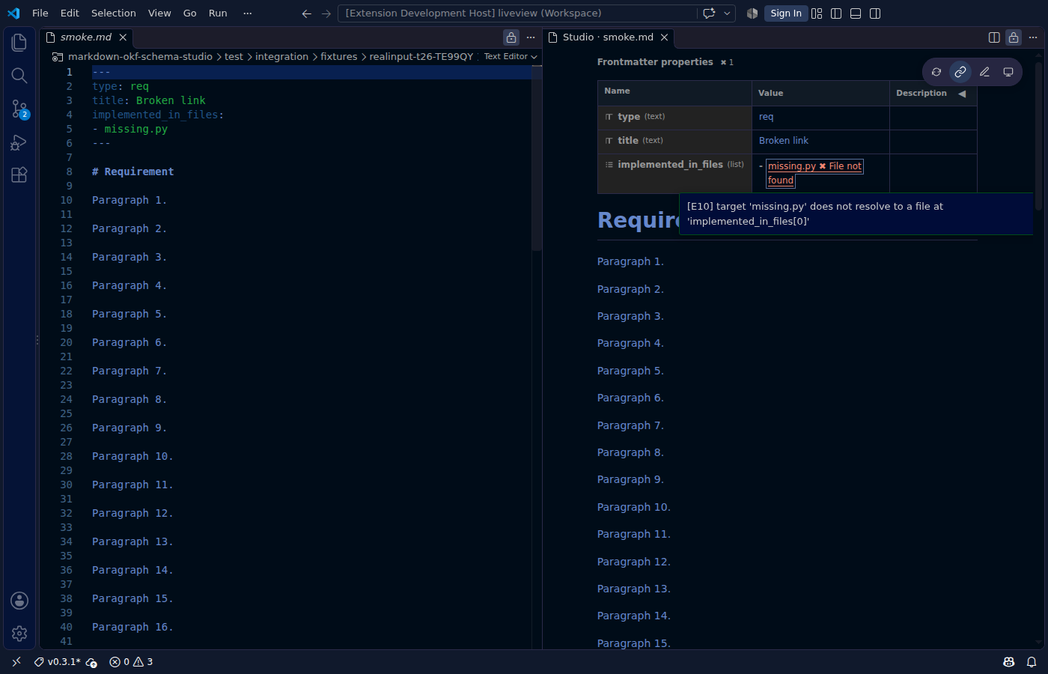Click the command center search box
The width and height of the screenshot is (1048, 674).
tap(517, 13)
